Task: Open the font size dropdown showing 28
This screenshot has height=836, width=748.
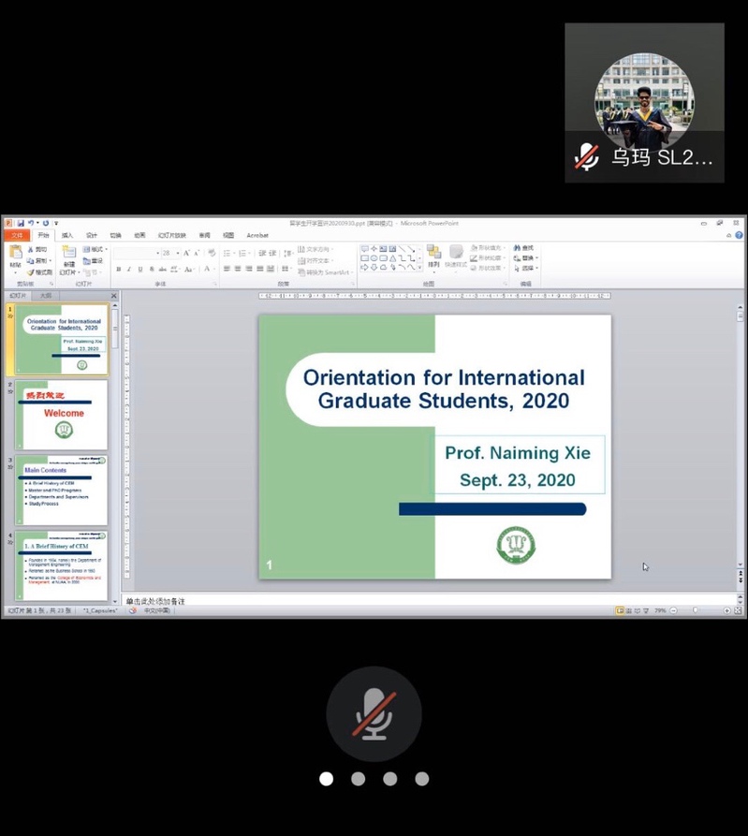Action: (x=178, y=253)
